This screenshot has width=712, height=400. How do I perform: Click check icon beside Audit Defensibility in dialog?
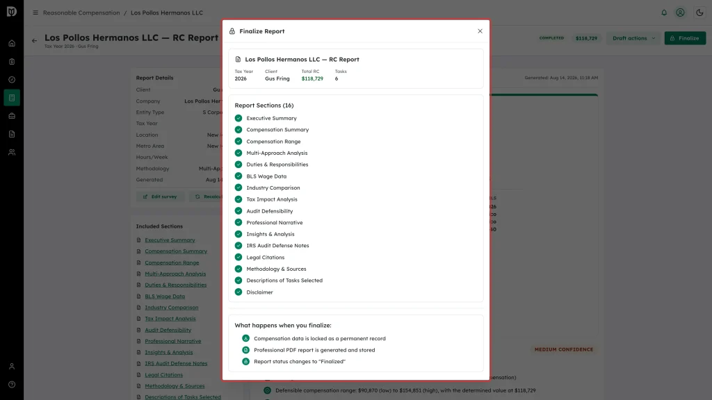pos(238,211)
